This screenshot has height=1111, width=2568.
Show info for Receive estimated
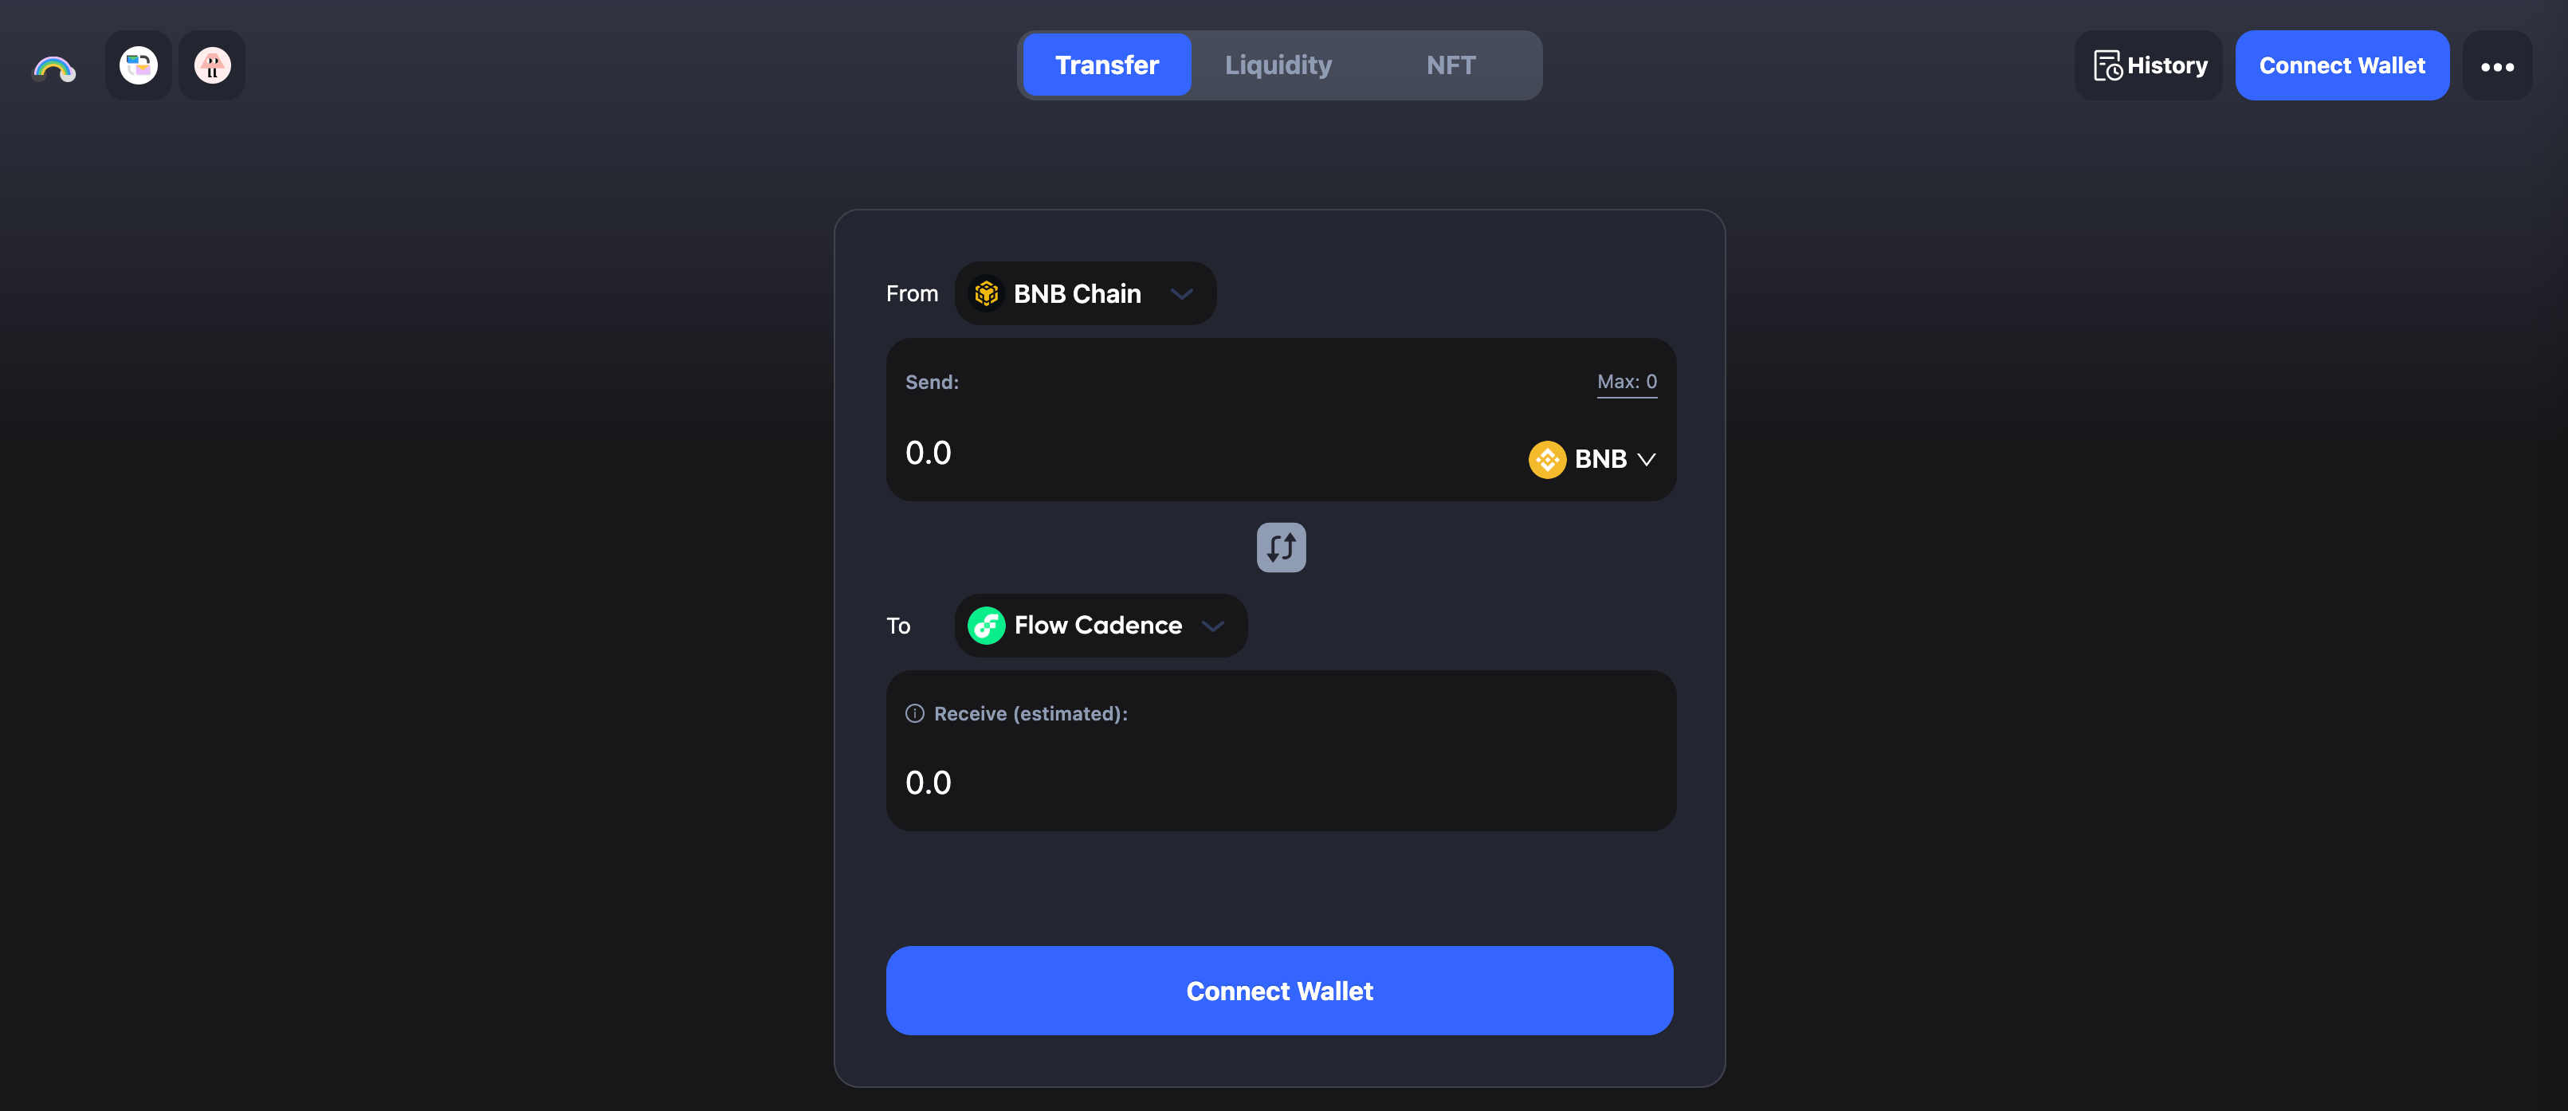tap(914, 713)
